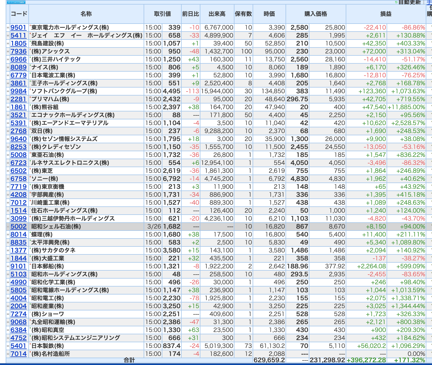This screenshot has height=365, width=432.
Task: Click the small grey icon beside code 6779
Action: 8,75
